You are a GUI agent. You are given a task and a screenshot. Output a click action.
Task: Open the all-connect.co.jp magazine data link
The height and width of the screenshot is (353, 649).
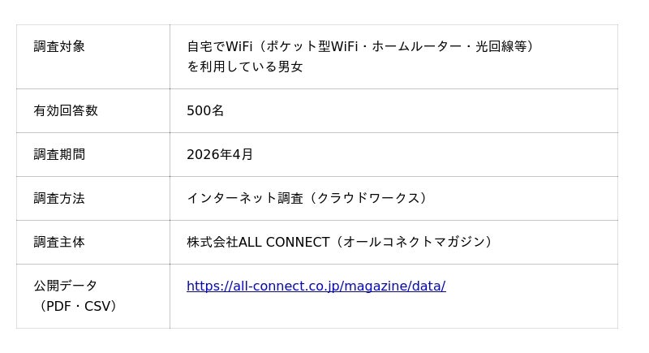click(x=316, y=286)
